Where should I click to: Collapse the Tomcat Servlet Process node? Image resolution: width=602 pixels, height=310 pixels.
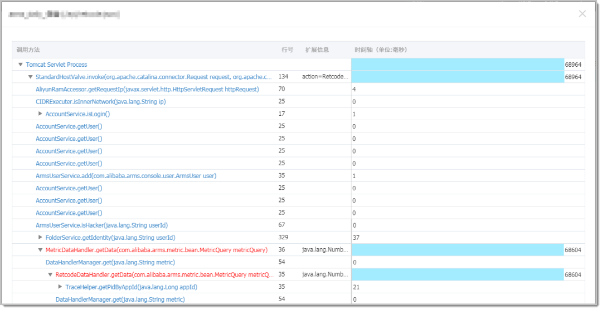pyautogui.click(x=21, y=65)
